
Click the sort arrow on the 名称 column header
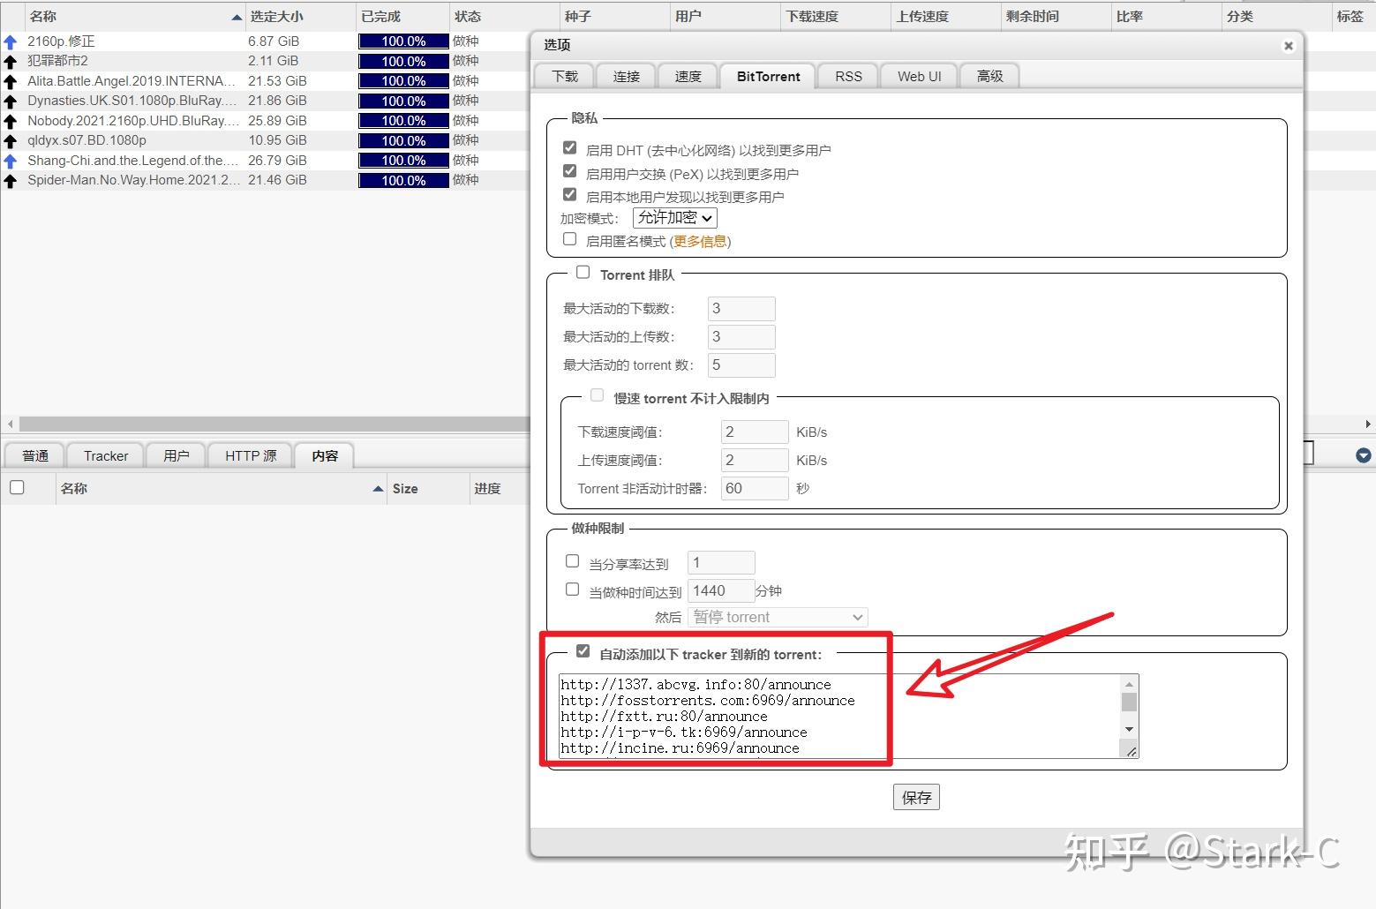(235, 16)
